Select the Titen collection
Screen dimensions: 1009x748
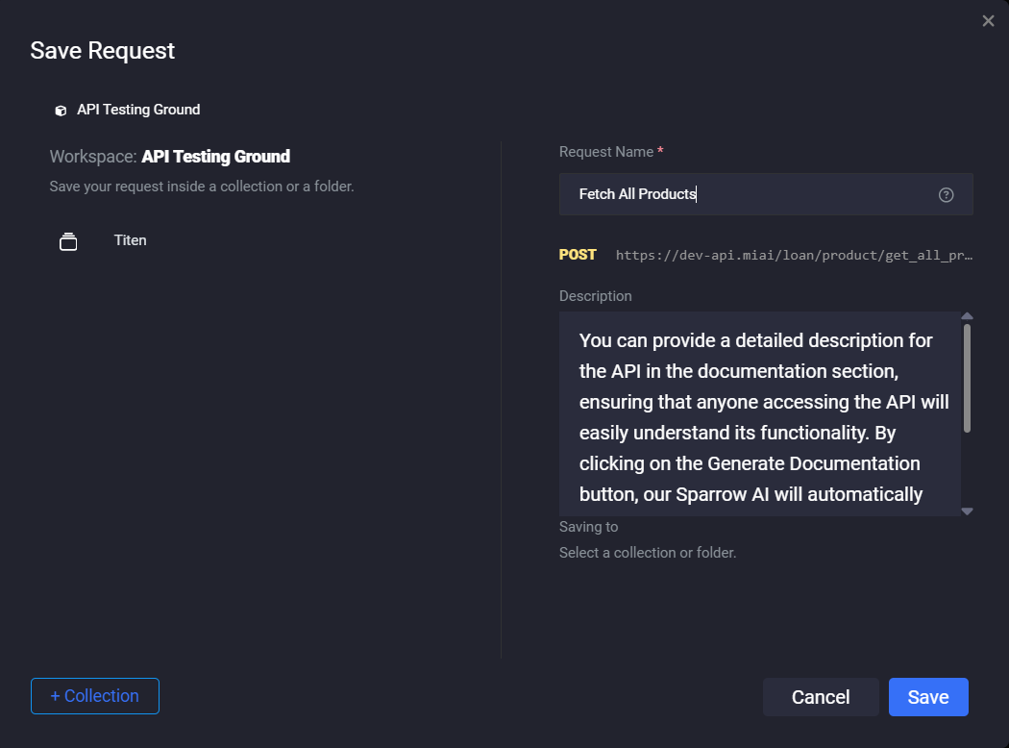pos(130,240)
